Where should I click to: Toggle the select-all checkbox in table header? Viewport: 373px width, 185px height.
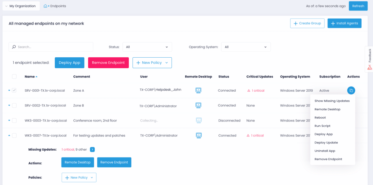[14, 76]
